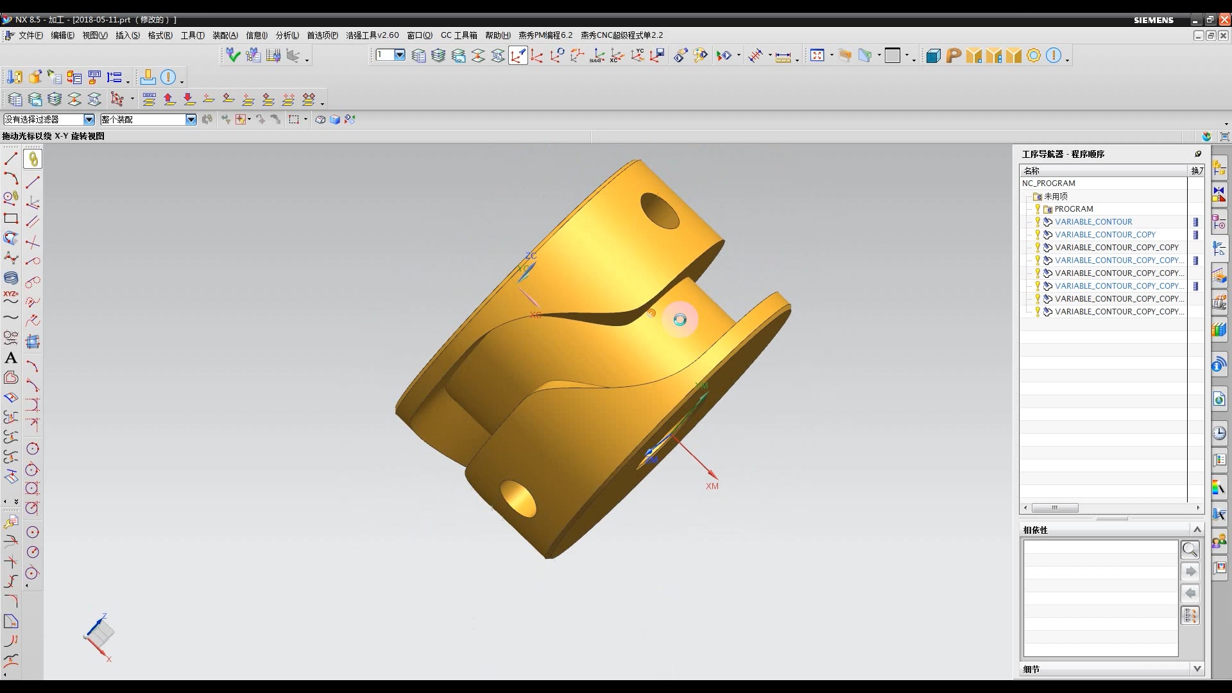1232x693 pixels.
Task: Open the 没有选择过滤器 selection filter dropdown
Action: click(x=89, y=119)
